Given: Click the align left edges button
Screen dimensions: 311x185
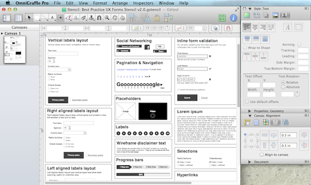Looking at the screenshot, I should pyautogui.click(x=264, y=145).
